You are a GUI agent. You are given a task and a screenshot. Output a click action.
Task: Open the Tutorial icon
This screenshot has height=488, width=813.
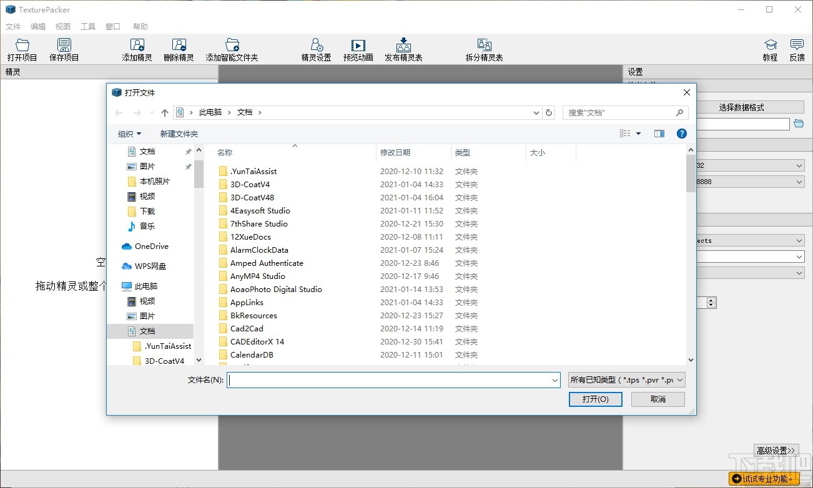pos(770,49)
